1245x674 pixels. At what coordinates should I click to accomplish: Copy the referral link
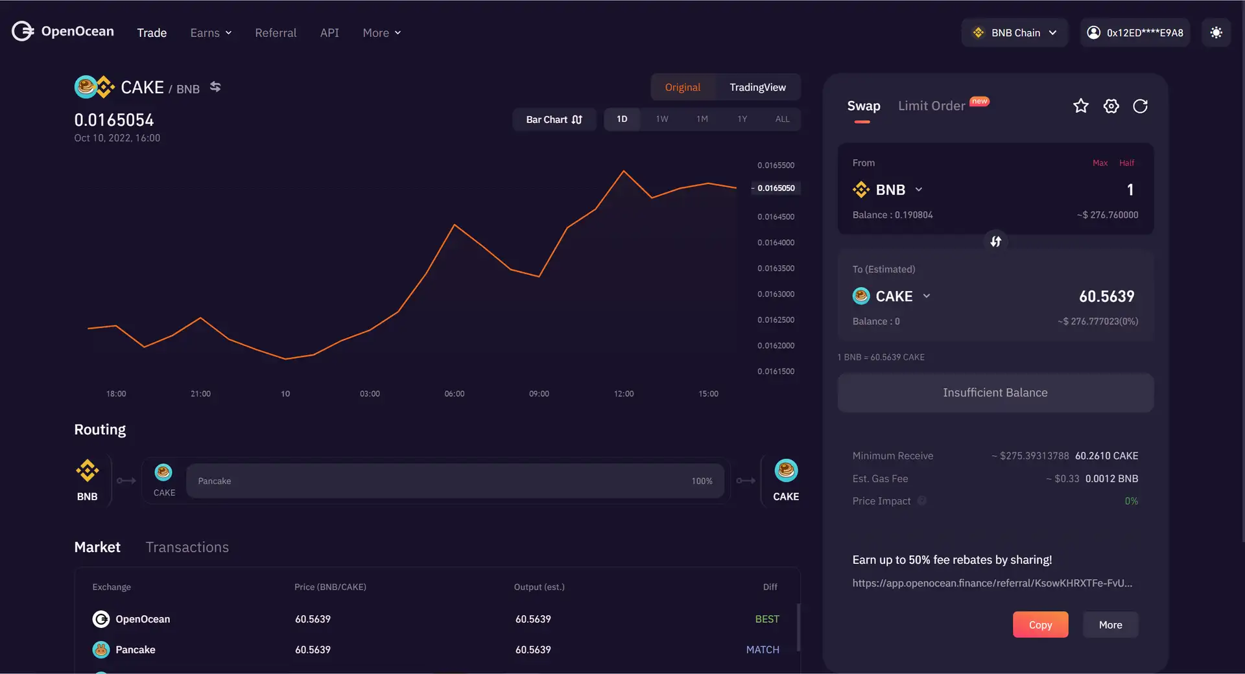1040,625
